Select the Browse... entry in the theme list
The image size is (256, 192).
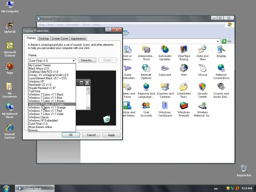click(x=52, y=130)
